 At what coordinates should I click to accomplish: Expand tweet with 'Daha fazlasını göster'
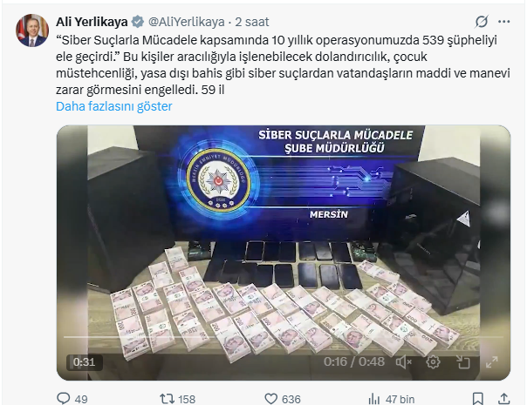114,106
